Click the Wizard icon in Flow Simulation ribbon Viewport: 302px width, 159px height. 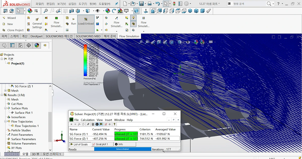click(x=4, y=18)
